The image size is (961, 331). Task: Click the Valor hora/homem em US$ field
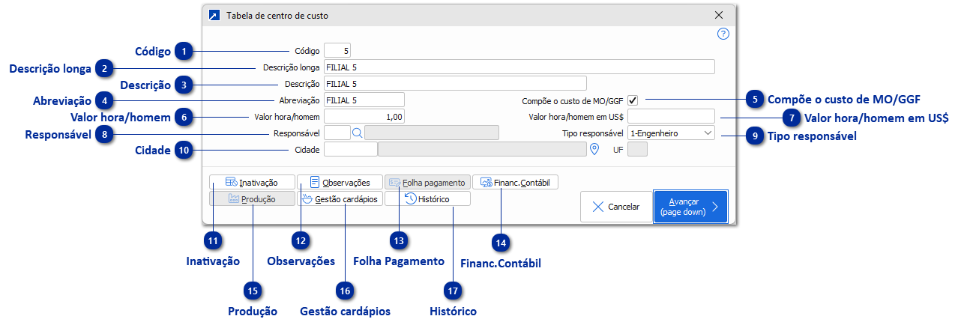point(671,116)
